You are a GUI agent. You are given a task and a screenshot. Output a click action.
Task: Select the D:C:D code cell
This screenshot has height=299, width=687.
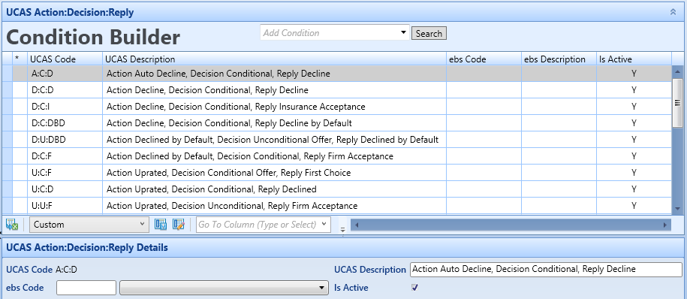pos(65,90)
